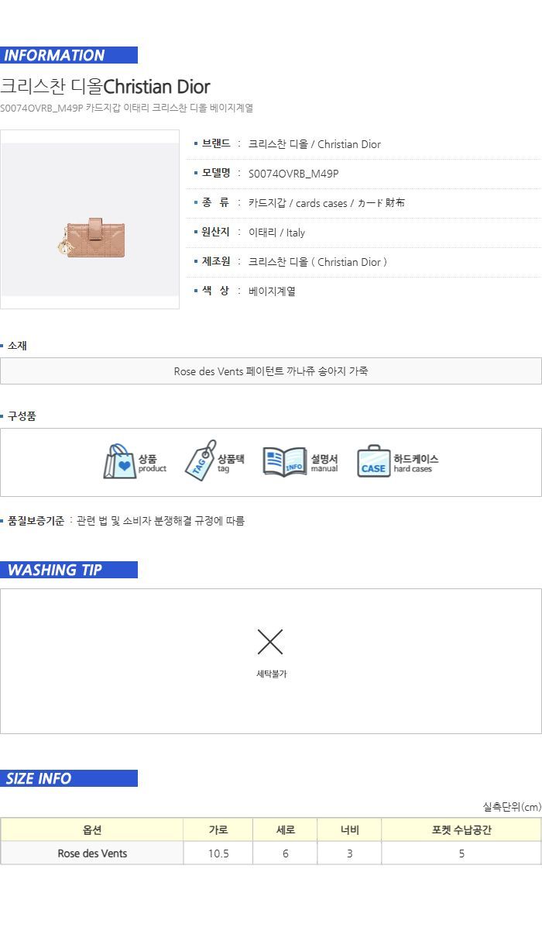542x931 pixels.
Task: Click the CASE hard cases icon
Action: (374, 461)
